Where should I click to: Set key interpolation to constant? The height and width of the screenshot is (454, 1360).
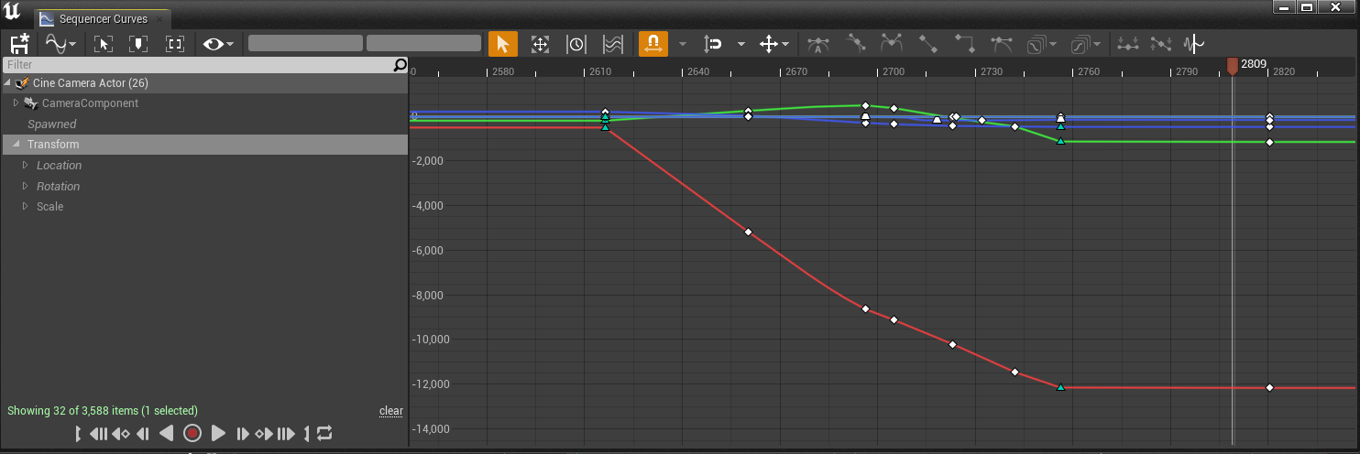[x=965, y=43]
